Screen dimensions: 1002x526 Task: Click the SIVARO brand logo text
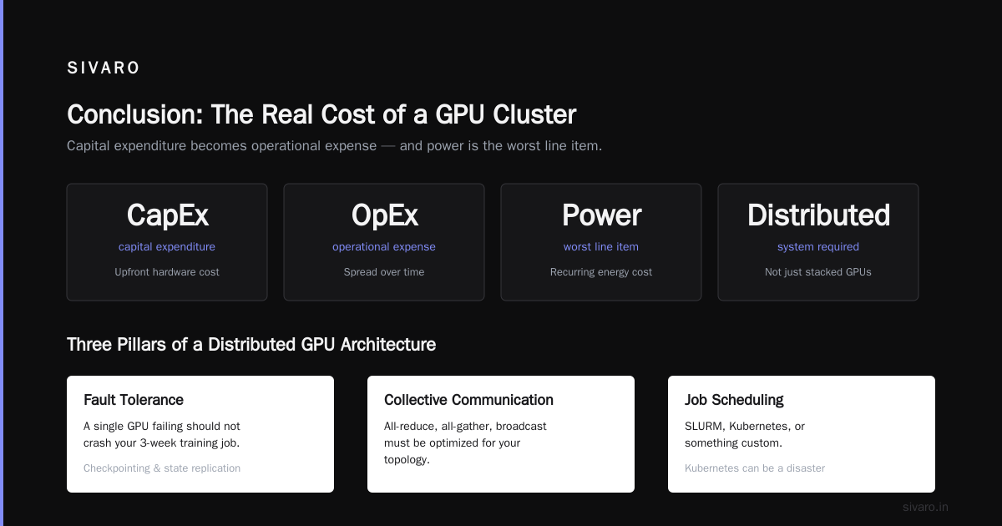coord(104,68)
